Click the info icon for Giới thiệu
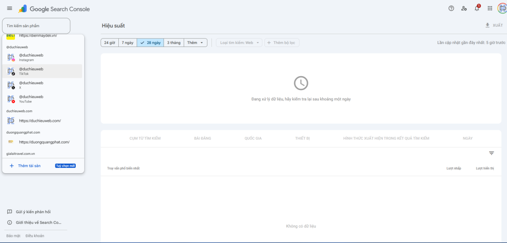The image size is (507, 243). pos(10,223)
